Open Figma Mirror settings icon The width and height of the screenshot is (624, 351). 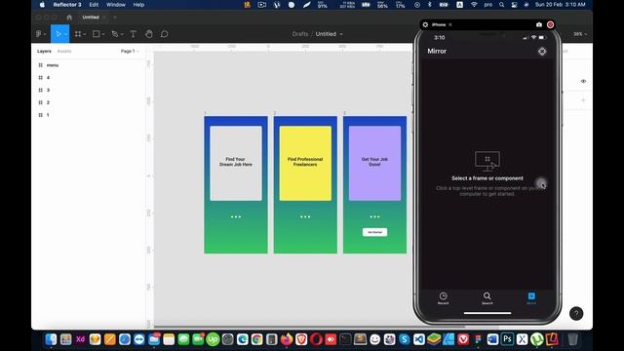542,52
